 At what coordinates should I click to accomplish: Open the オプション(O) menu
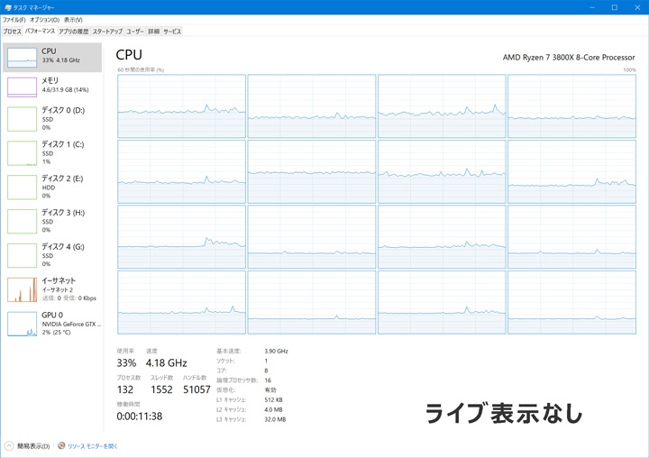tap(44, 19)
